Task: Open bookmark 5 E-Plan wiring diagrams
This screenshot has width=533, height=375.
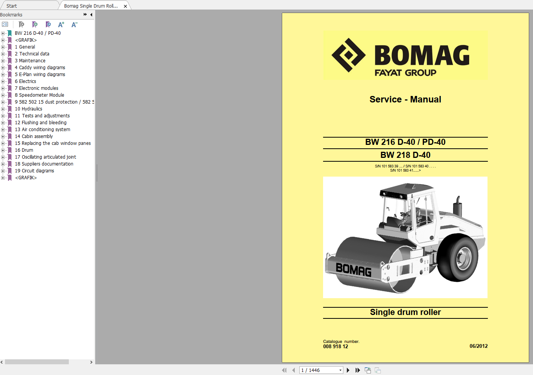Action: (x=40, y=75)
